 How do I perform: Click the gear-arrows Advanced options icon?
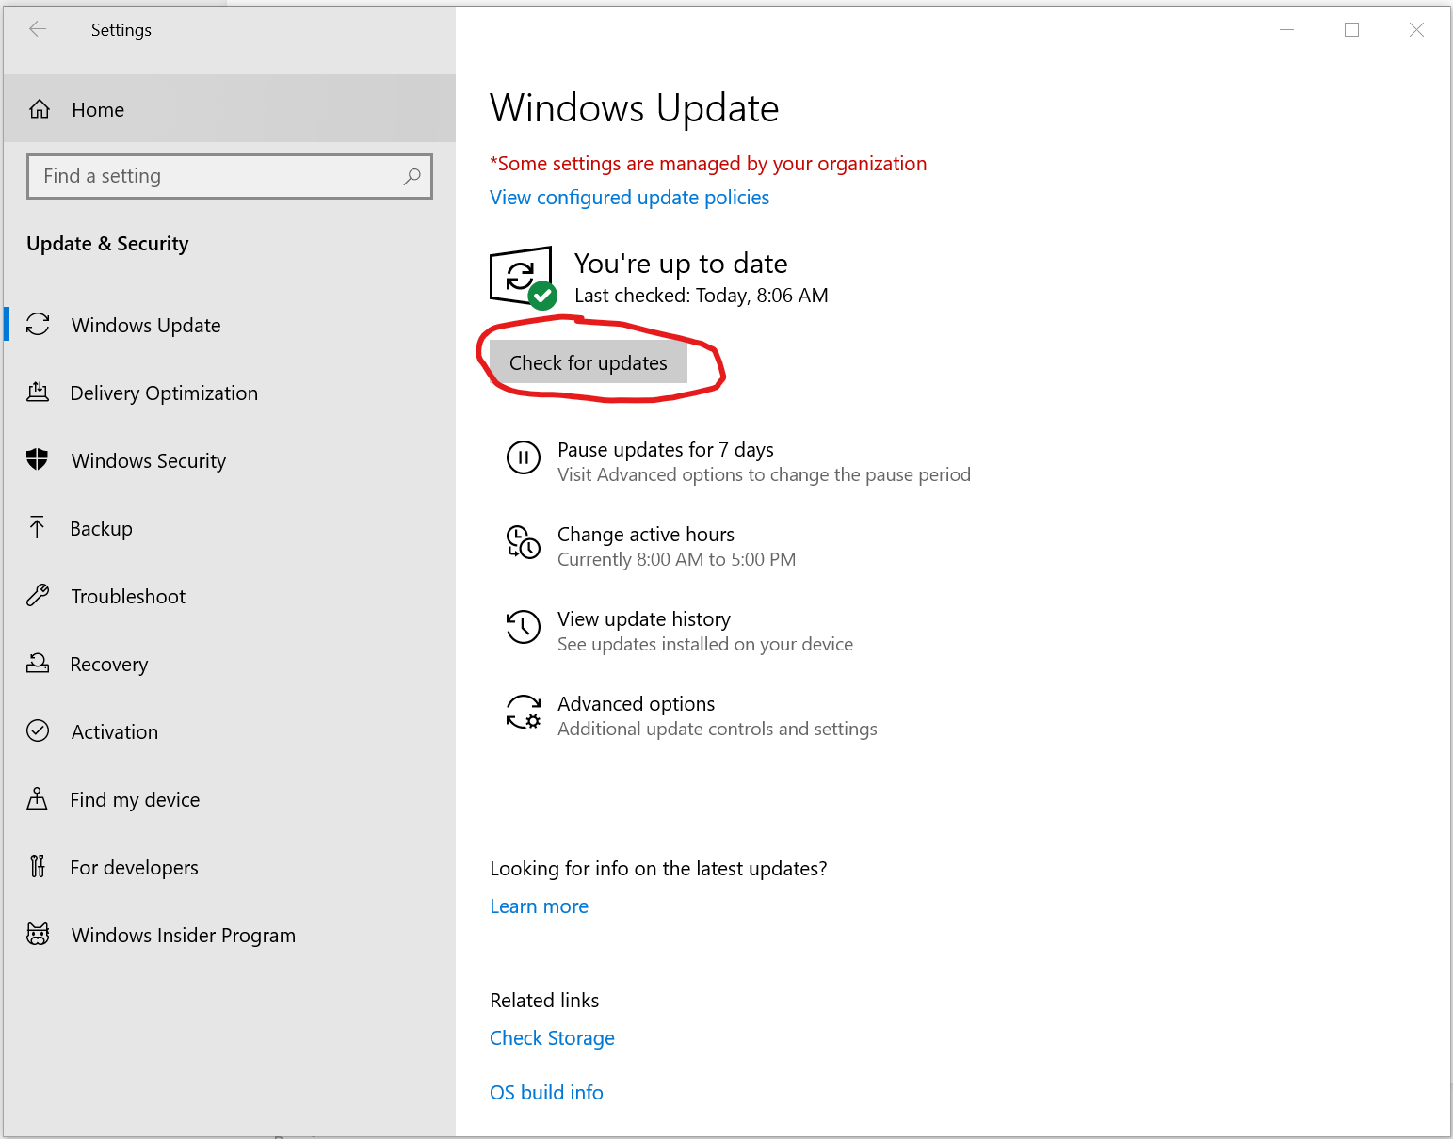[524, 713]
